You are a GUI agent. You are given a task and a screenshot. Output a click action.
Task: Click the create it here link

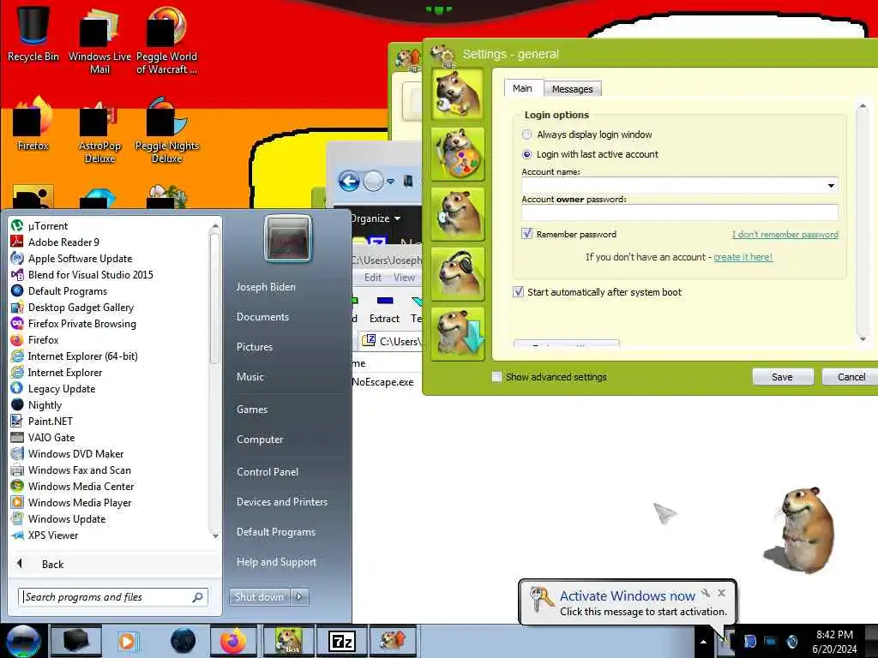743,257
